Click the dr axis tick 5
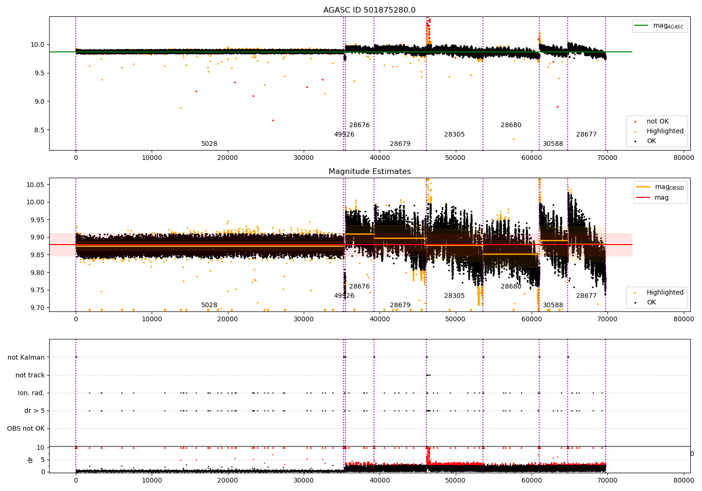Viewport: 702px width, 491px height. 43,460
